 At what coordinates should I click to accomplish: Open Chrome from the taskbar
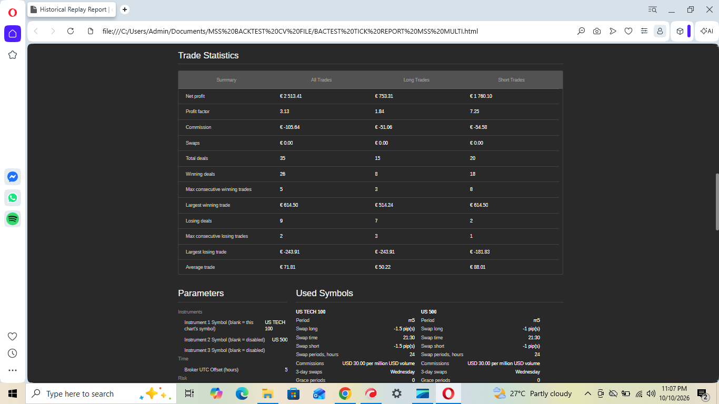(x=345, y=393)
